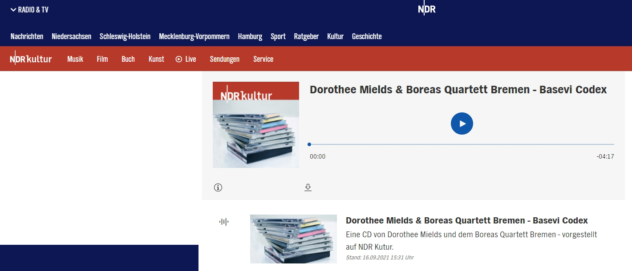
Task: Play the Basevi Codex audio
Action: pyautogui.click(x=462, y=124)
